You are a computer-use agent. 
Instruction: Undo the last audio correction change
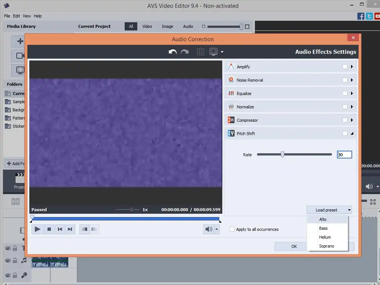[x=173, y=52]
